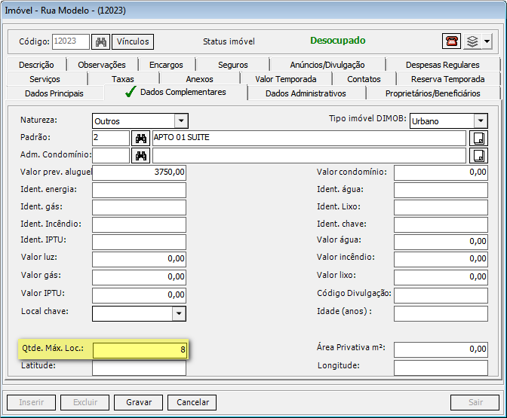
Task: Click the Gravar button
Action: pyautogui.click(x=138, y=402)
